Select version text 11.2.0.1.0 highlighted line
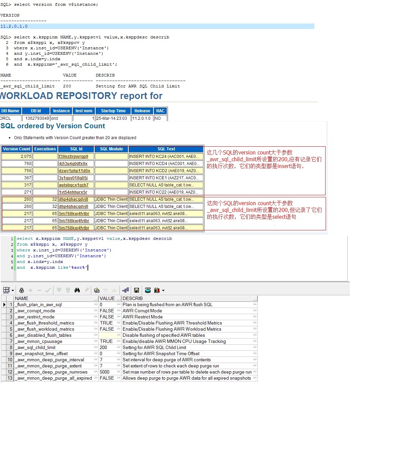The height and width of the screenshot is (462, 408). (157, 26)
